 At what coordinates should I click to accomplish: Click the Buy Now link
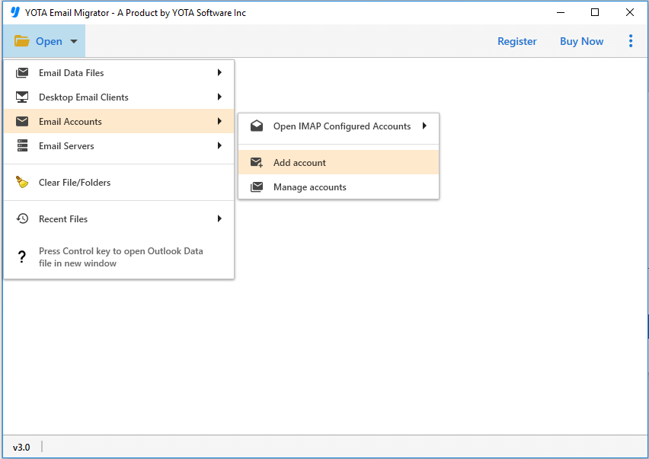(581, 41)
